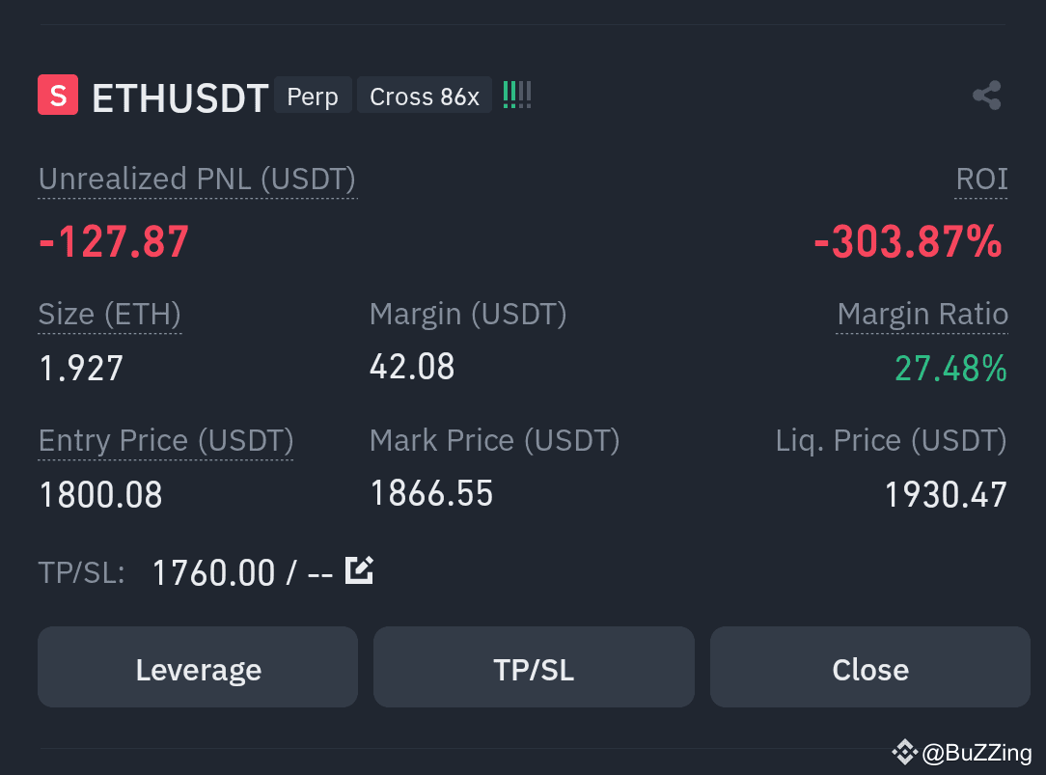The image size is (1046, 775).
Task: Click the 1760.00 take profit value
Action: click(x=213, y=572)
